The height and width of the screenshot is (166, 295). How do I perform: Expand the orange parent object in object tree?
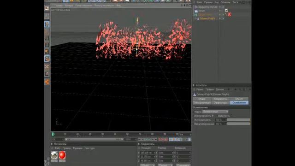tap(194, 14)
